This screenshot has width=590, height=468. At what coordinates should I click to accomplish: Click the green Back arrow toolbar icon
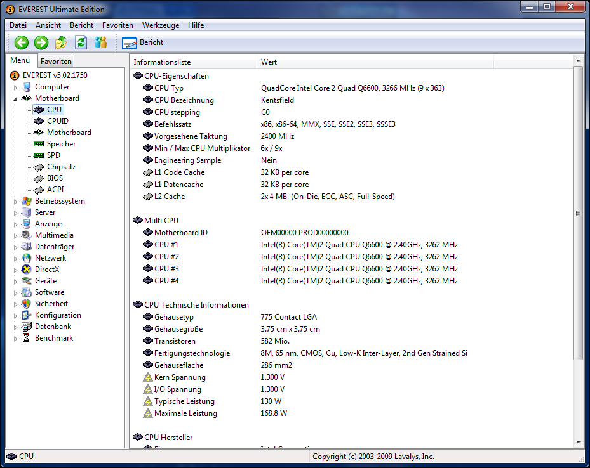(x=22, y=42)
